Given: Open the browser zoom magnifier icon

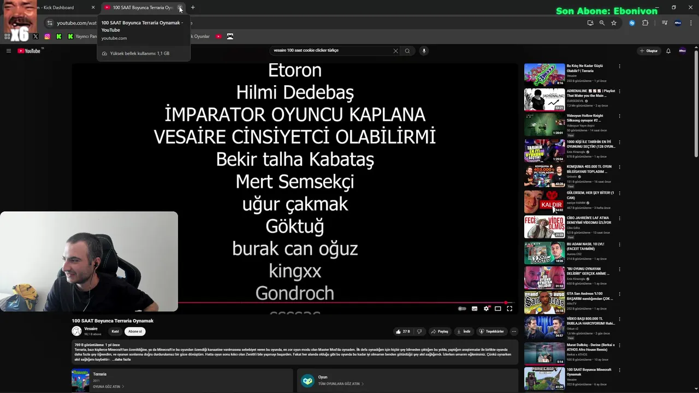Looking at the screenshot, I should pyautogui.click(x=602, y=23).
